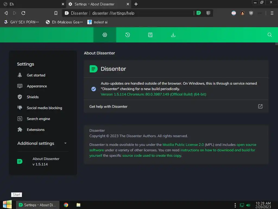Open the Downloads tab icon
The image size is (278, 209).
tap(173, 35)
